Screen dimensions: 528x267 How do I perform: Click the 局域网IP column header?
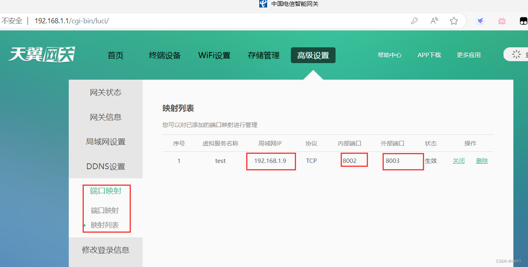(270, 143)
